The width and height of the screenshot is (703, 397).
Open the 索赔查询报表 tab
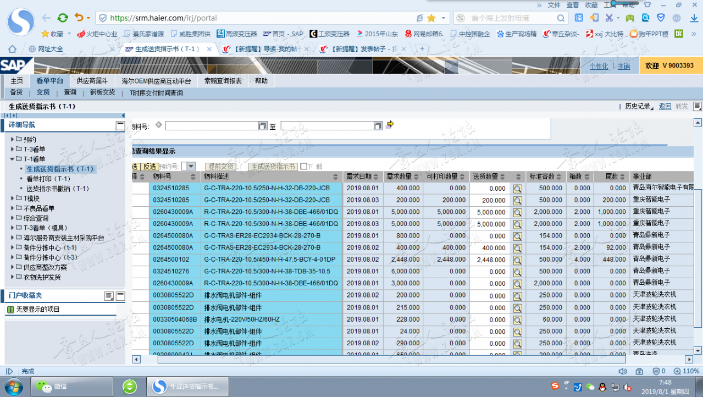pyautogui.click(x=223, y=81)
